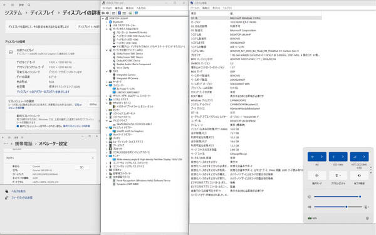Toggle the energy saver tile in quick settings
This screenshot has height=235, width=376.
click(x=359, y=175)
